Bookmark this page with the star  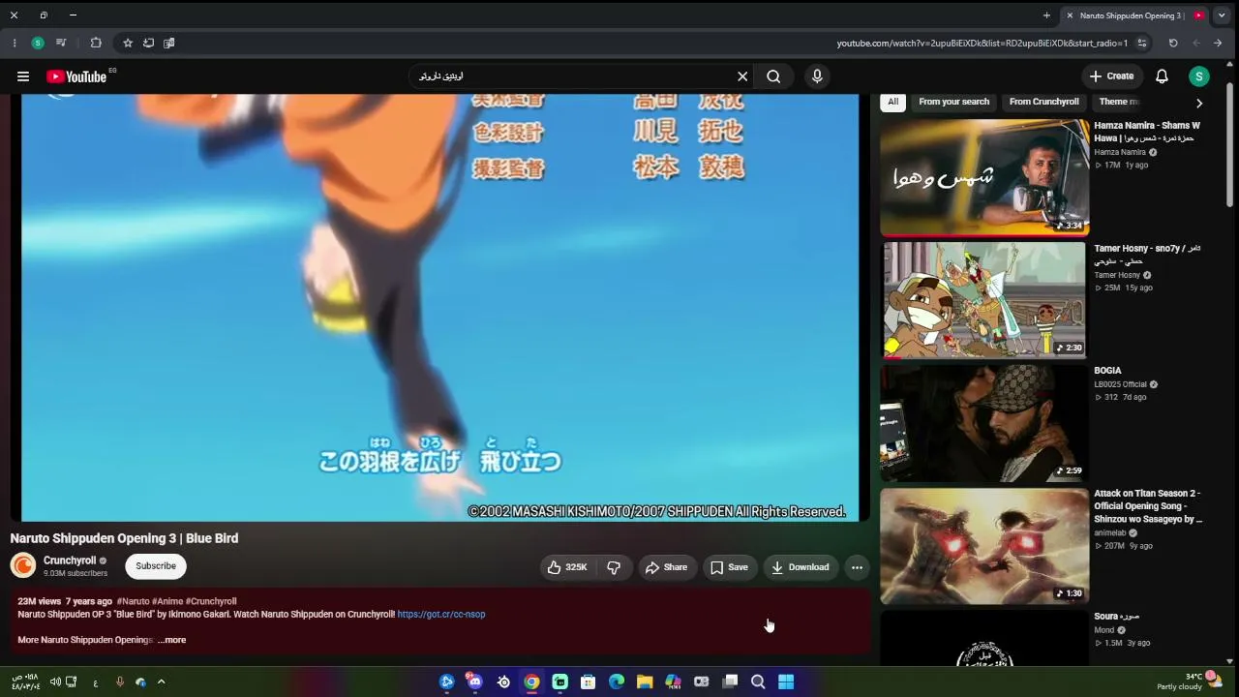click(x=127, y=43)
